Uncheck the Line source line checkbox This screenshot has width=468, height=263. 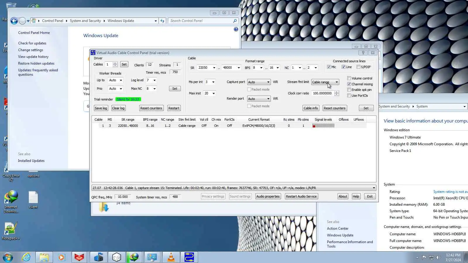[343, 67]
